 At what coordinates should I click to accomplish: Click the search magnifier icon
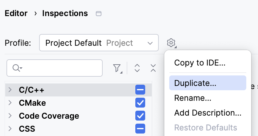17,68
